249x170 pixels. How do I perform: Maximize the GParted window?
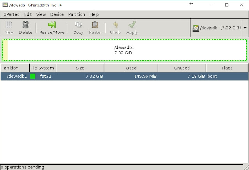click(x=227, y=5)
